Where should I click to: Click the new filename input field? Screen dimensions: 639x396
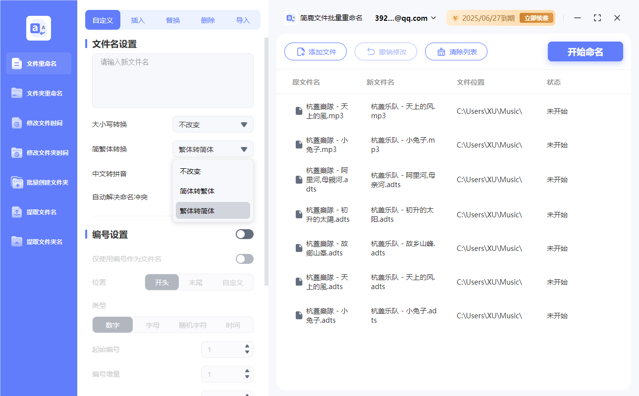pyautogui.click(x=172, y=79)
